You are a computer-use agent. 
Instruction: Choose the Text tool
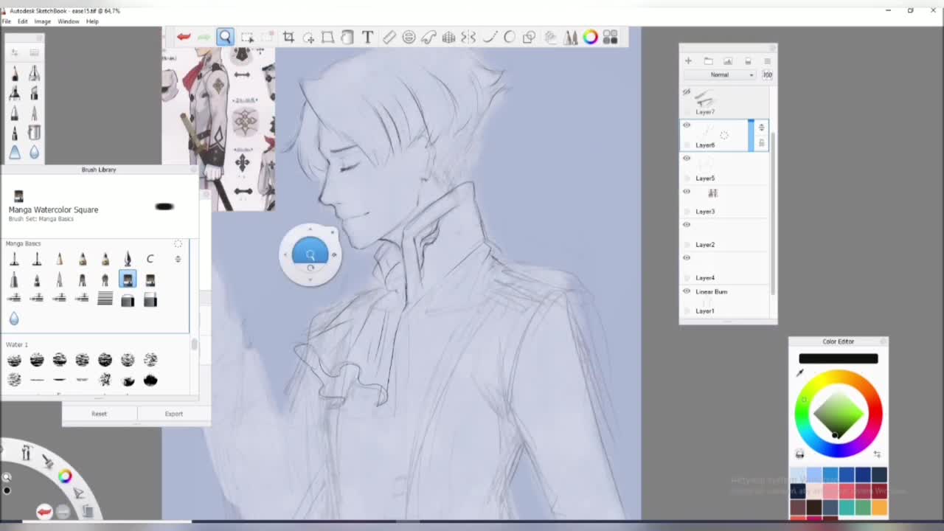(367, 37)
